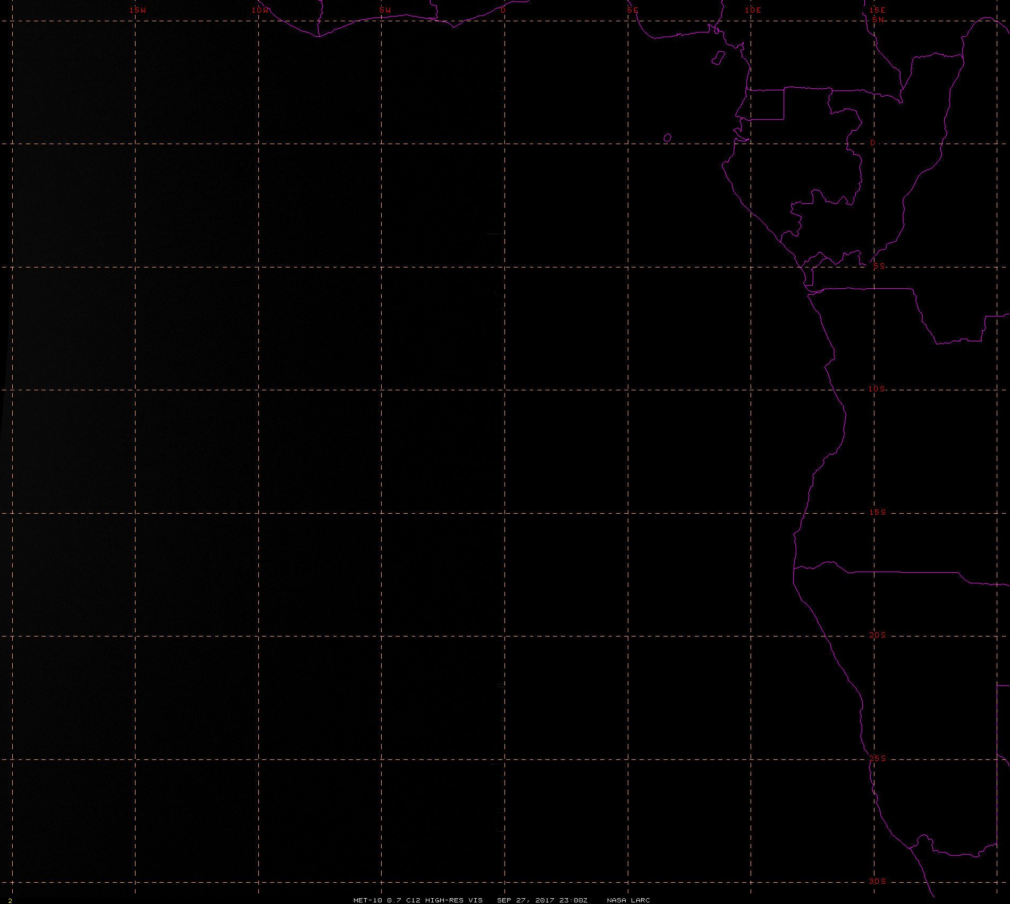Select the SEP 27, 2017 23:00Z timestamp
Viewport: 1010px width, 904px height.
pos(542,900)
